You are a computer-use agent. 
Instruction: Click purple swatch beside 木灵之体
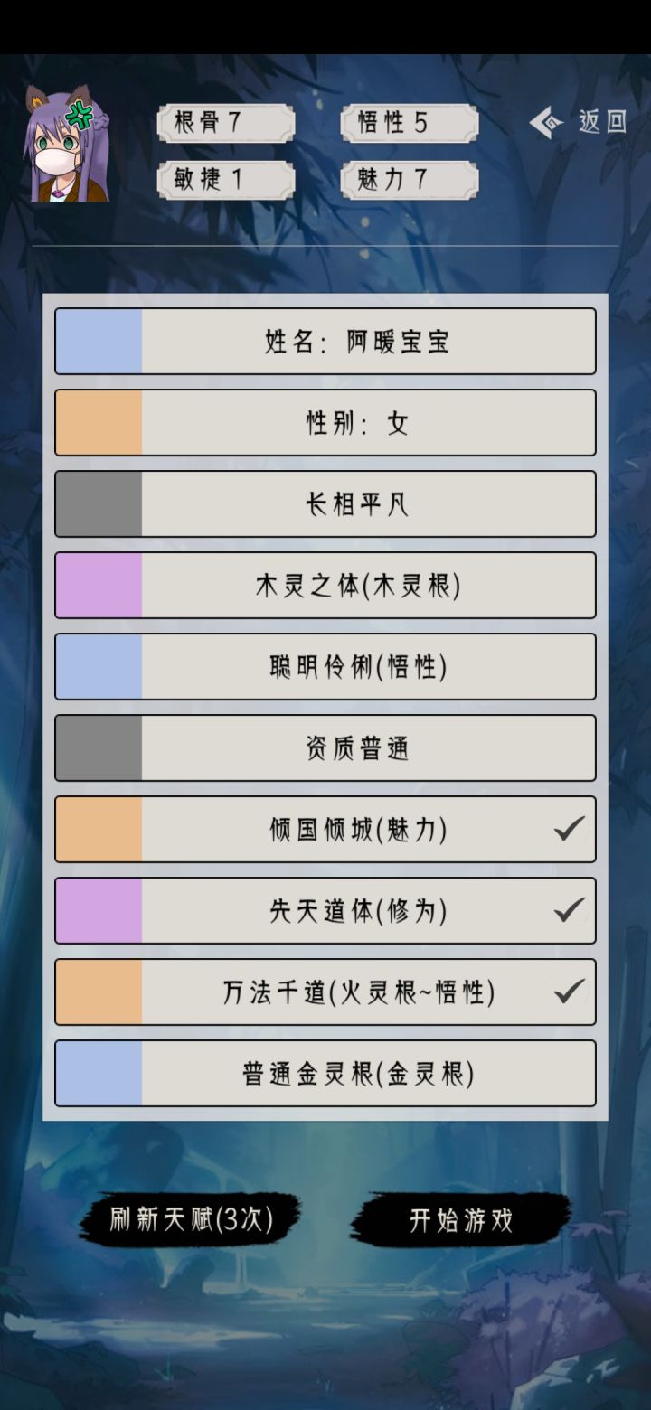pos(99,586)
